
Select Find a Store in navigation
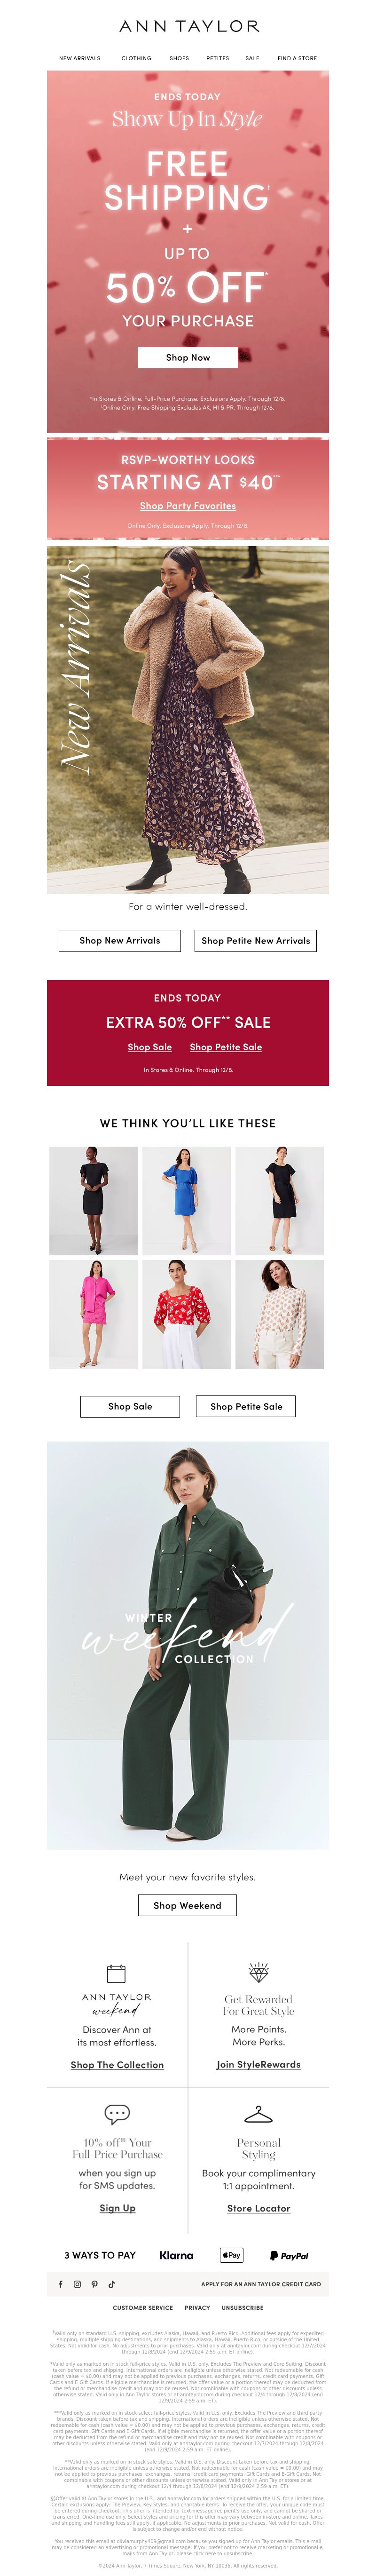click(x=297, y=58)
